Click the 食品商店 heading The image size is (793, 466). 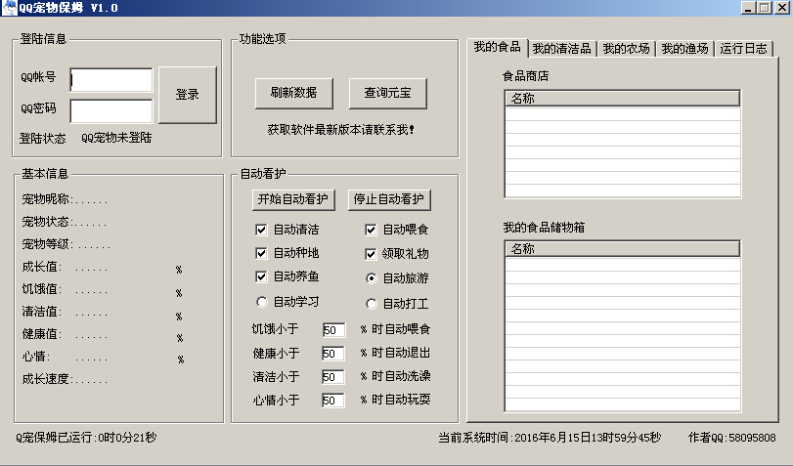525,76
